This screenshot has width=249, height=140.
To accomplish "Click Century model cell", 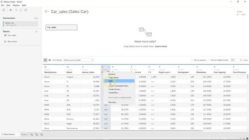I will (70, 119).
